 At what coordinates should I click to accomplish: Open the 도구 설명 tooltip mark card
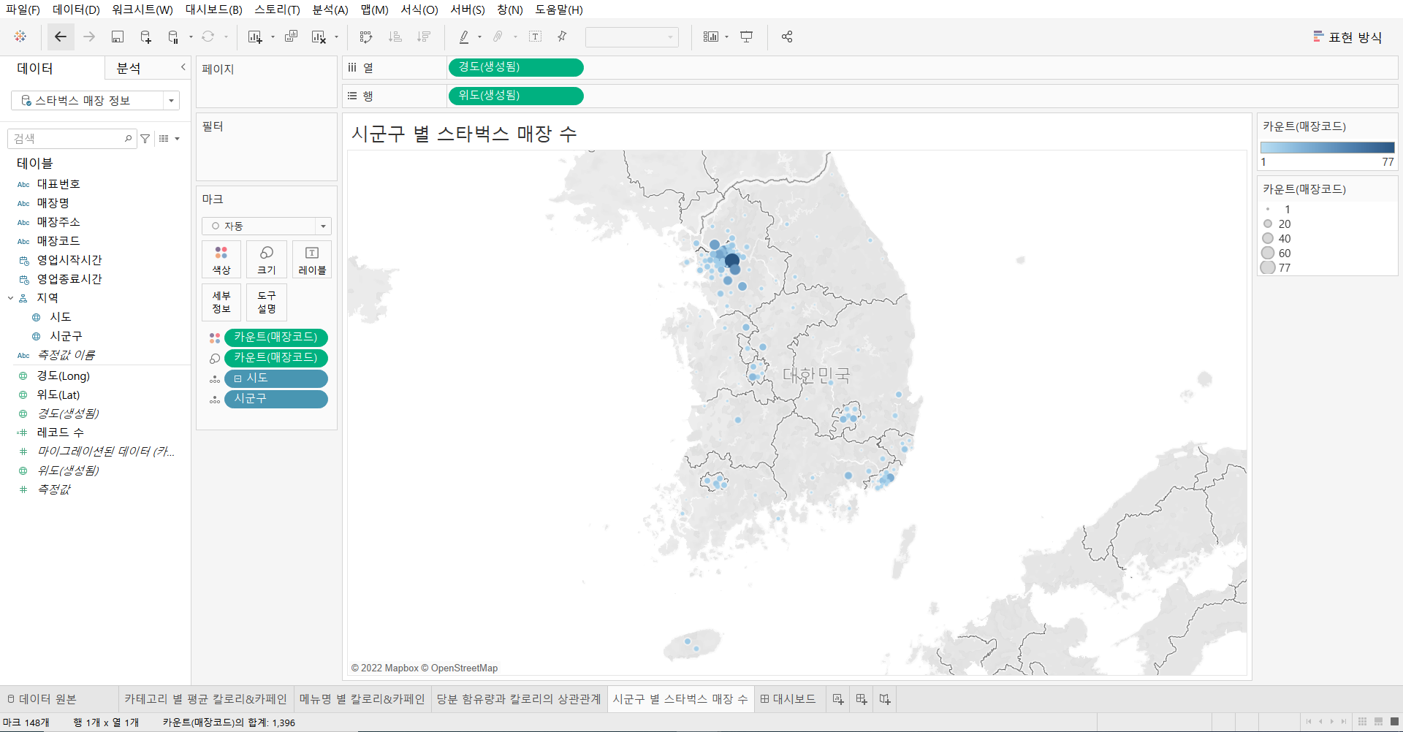267,302
